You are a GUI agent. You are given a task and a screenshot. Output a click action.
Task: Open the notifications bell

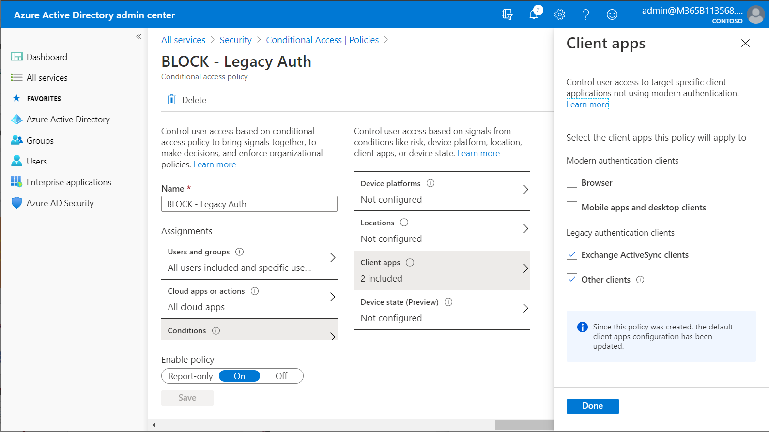534,15
